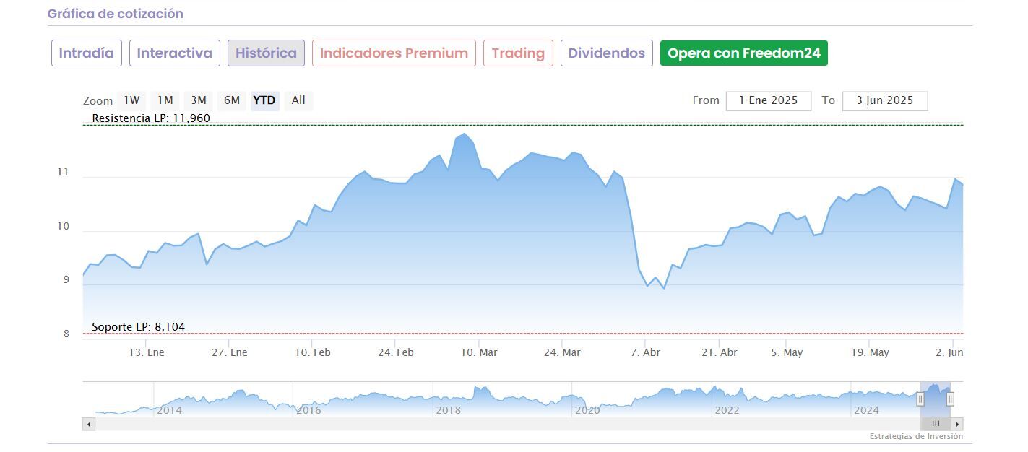Click the scrollbar thumb grip

click(x=936, y=425)
